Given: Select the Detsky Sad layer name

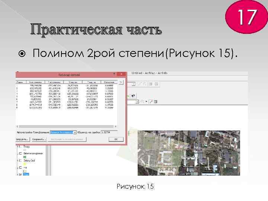Looking at the screenshot, I should (x=29, y=160).
